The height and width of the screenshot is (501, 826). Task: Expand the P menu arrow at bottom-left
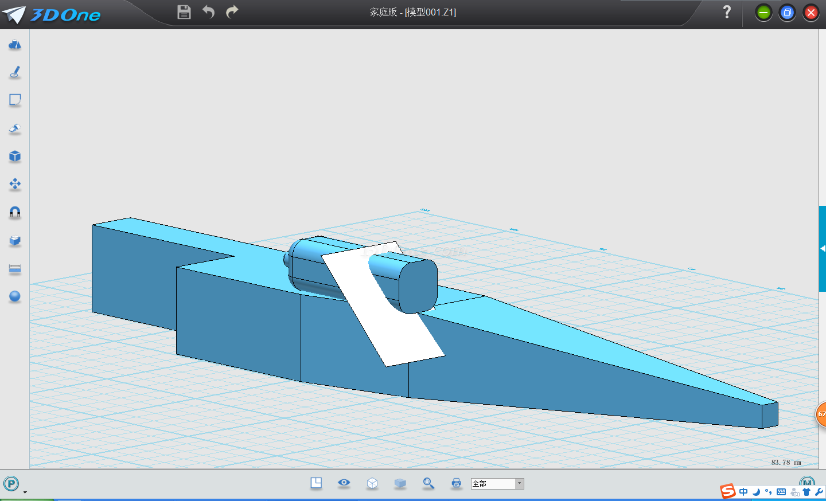(25, 492)
